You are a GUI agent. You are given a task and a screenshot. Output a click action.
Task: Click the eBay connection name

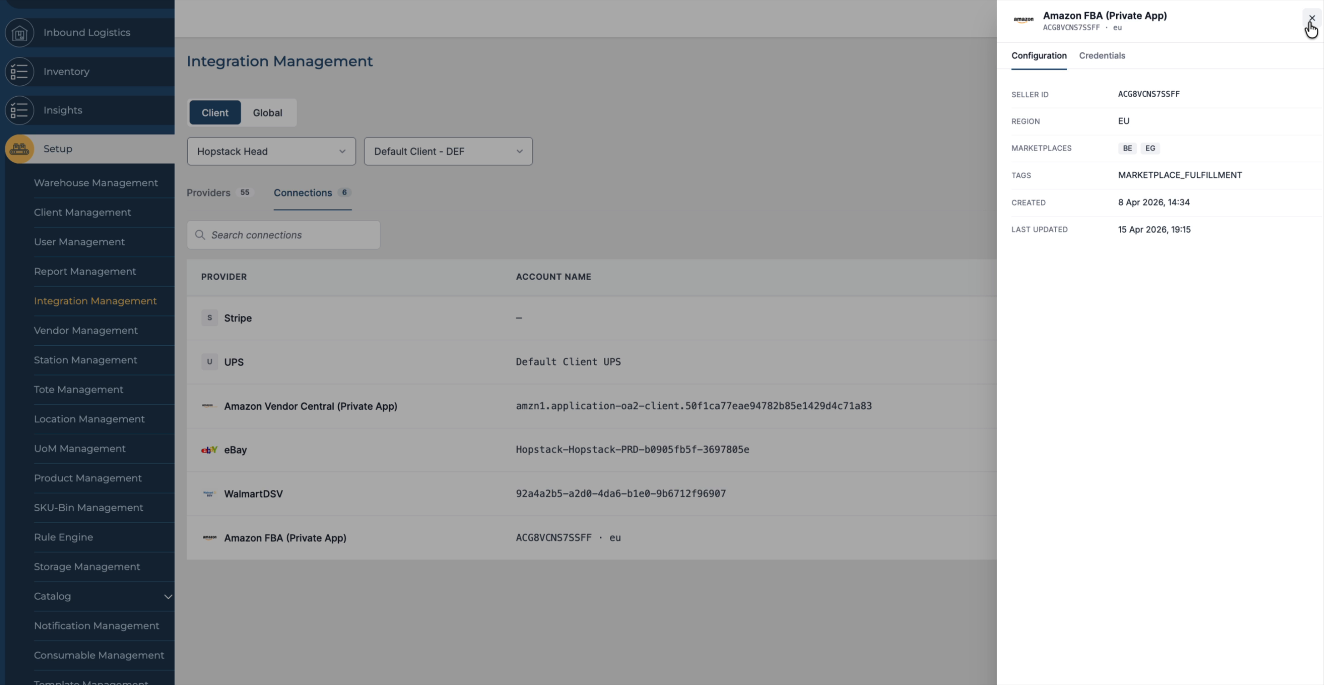tap(236, 450)
